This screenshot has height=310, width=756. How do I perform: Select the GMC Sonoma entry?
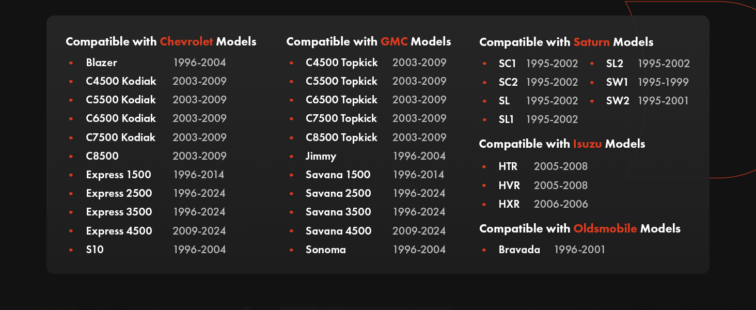coord(325,250)
